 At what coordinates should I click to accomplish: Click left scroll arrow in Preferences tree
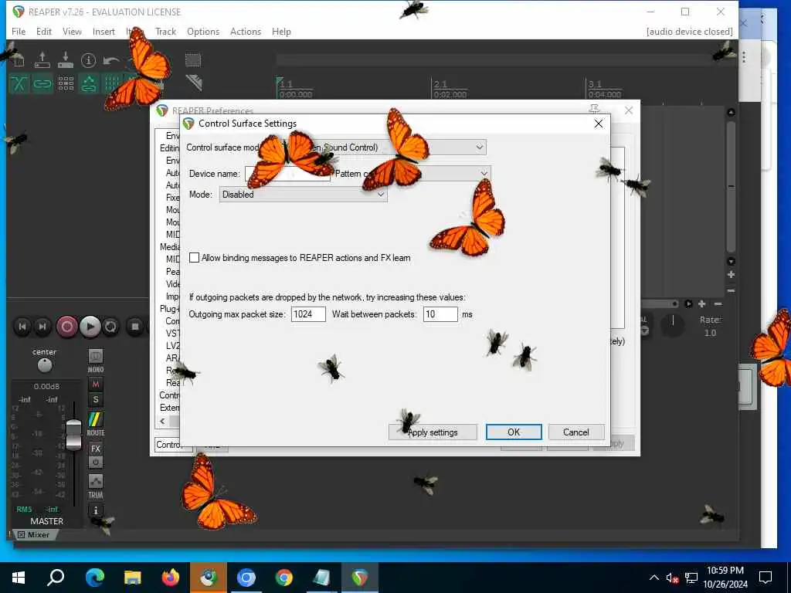(x=162, y=421)
